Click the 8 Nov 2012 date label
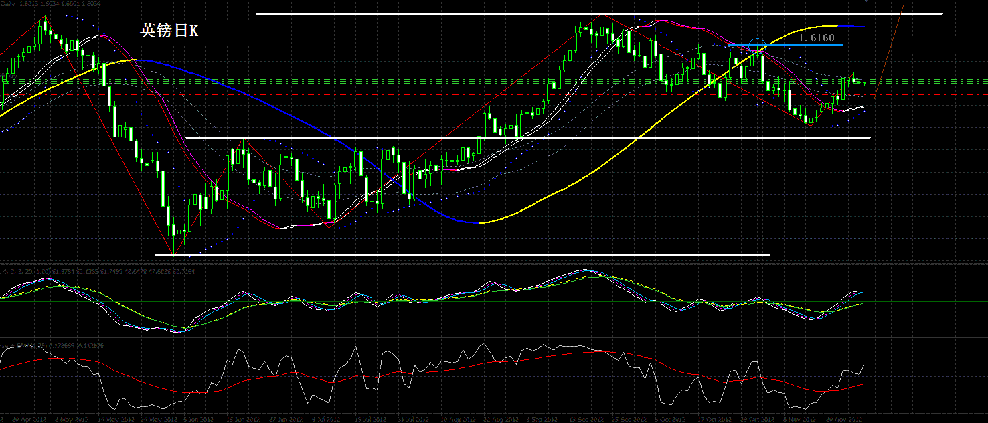The image size is (988, 423). 800,420
